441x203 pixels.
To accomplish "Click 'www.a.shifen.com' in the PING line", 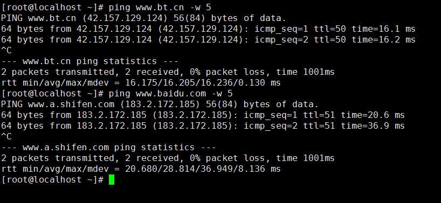I will 71,104.
